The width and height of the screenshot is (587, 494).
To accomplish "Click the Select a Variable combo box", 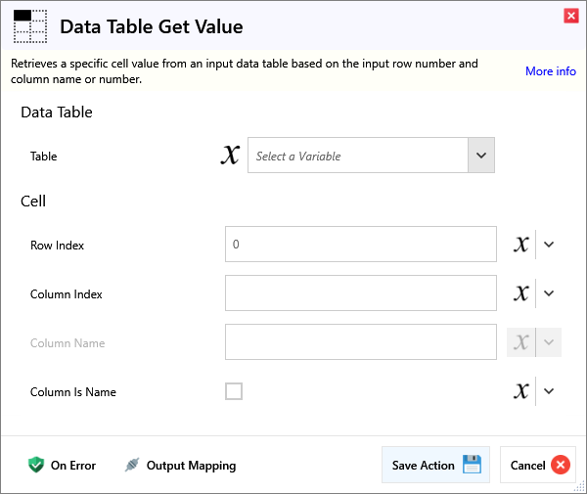I will click(x=357, y=156).
